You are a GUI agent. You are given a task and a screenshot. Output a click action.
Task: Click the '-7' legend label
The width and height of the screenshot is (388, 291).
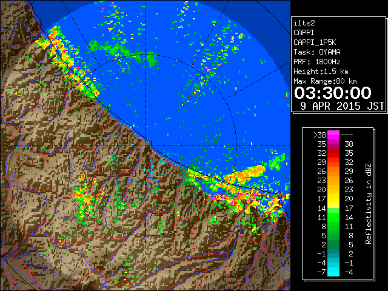(x=321, y=272)
